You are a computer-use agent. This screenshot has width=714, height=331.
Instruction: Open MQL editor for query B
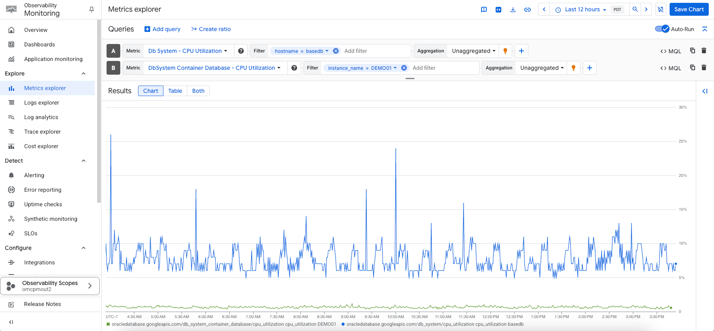pyautogui.click(x=671, y=68)
